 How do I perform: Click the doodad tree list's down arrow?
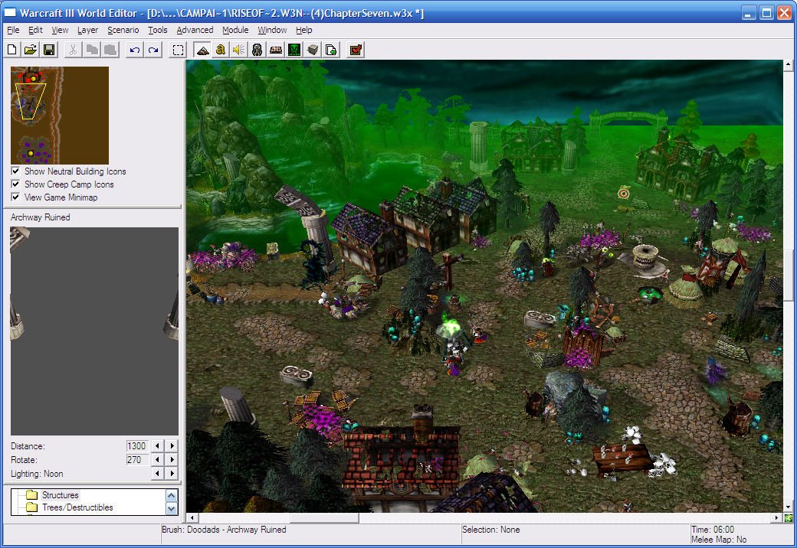[172, 508]
